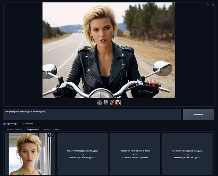218x176 pixels.
Task: Uncheck the Input Image checkbox
Action: (4, 124)
